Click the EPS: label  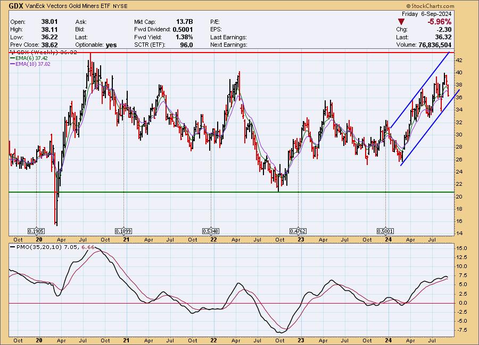click(x=216, y=30)
